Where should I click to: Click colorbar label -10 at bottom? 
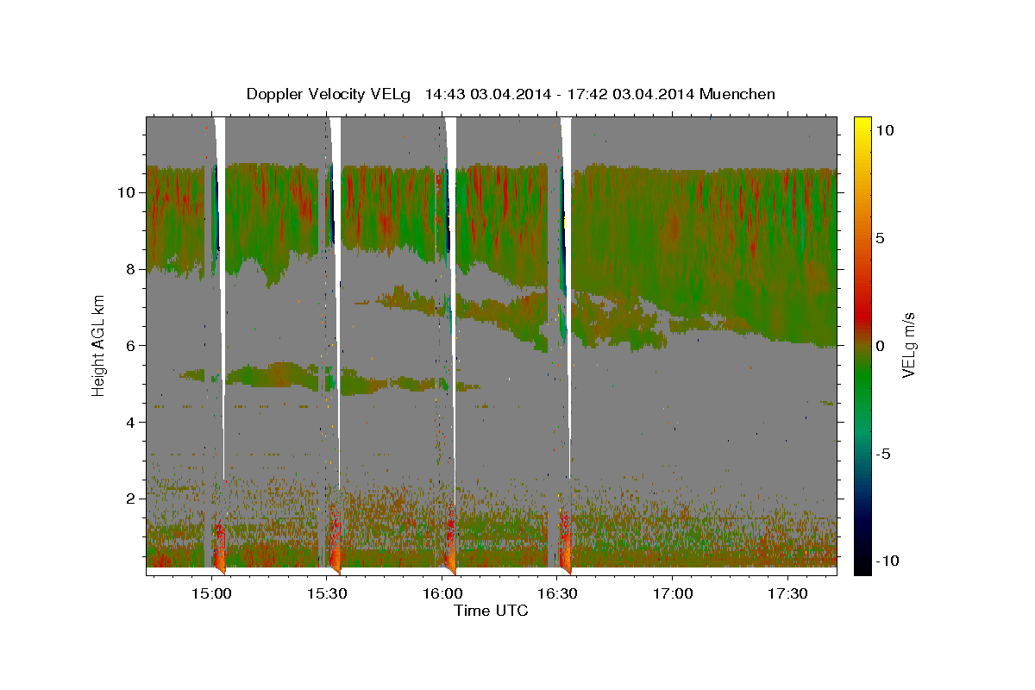[888, 561]
